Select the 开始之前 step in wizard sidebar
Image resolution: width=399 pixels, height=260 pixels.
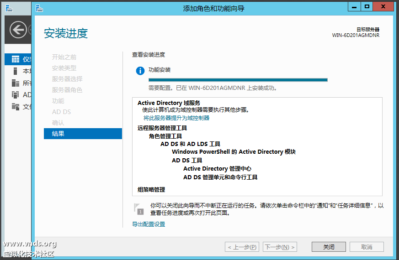tap(64, 57)
